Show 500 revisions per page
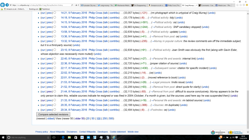 [x=111, y=119]
